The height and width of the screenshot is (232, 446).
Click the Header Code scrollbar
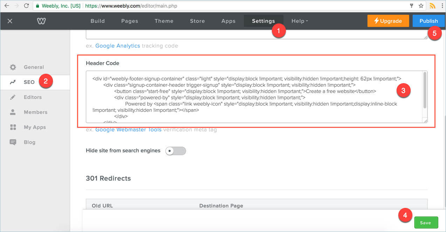(425, 90)
